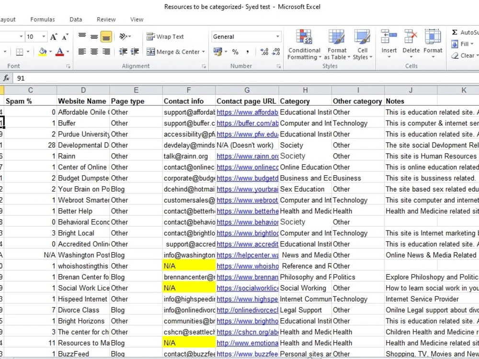Open the Number dialog launcher
The width and height of the screenshot is (479, 359).
(x=279, y=66)
